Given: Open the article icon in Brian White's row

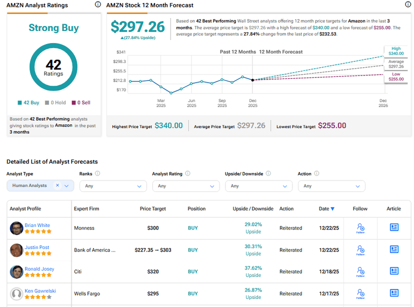Looking at the screenshot, I should [x=393, y=228].
